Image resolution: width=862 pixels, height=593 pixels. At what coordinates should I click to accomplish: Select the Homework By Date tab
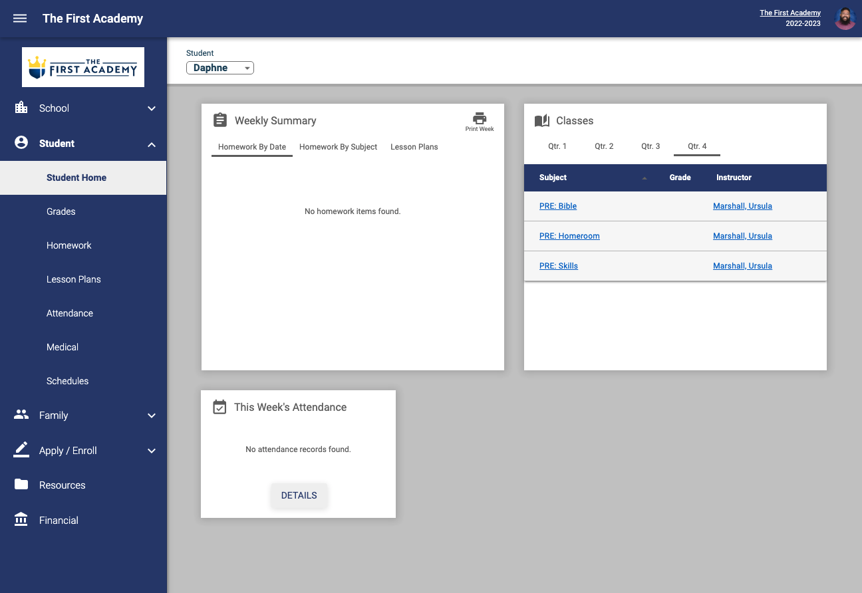(252, 147)
